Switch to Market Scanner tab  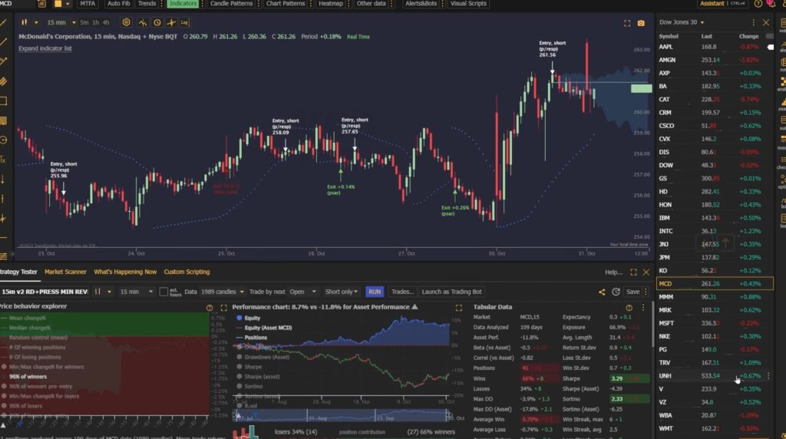[x=65, y=272]
